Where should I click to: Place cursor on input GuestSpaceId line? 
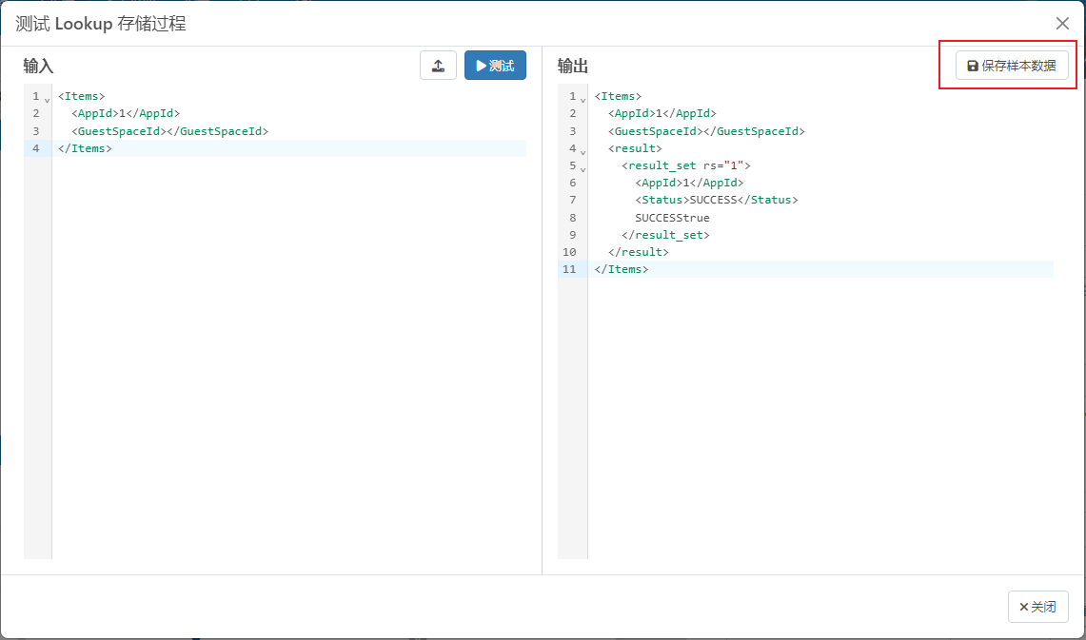click(169, 131)
